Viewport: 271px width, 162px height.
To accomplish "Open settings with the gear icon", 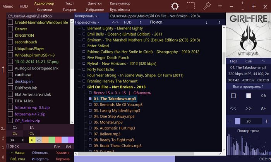I will [175, 6].
